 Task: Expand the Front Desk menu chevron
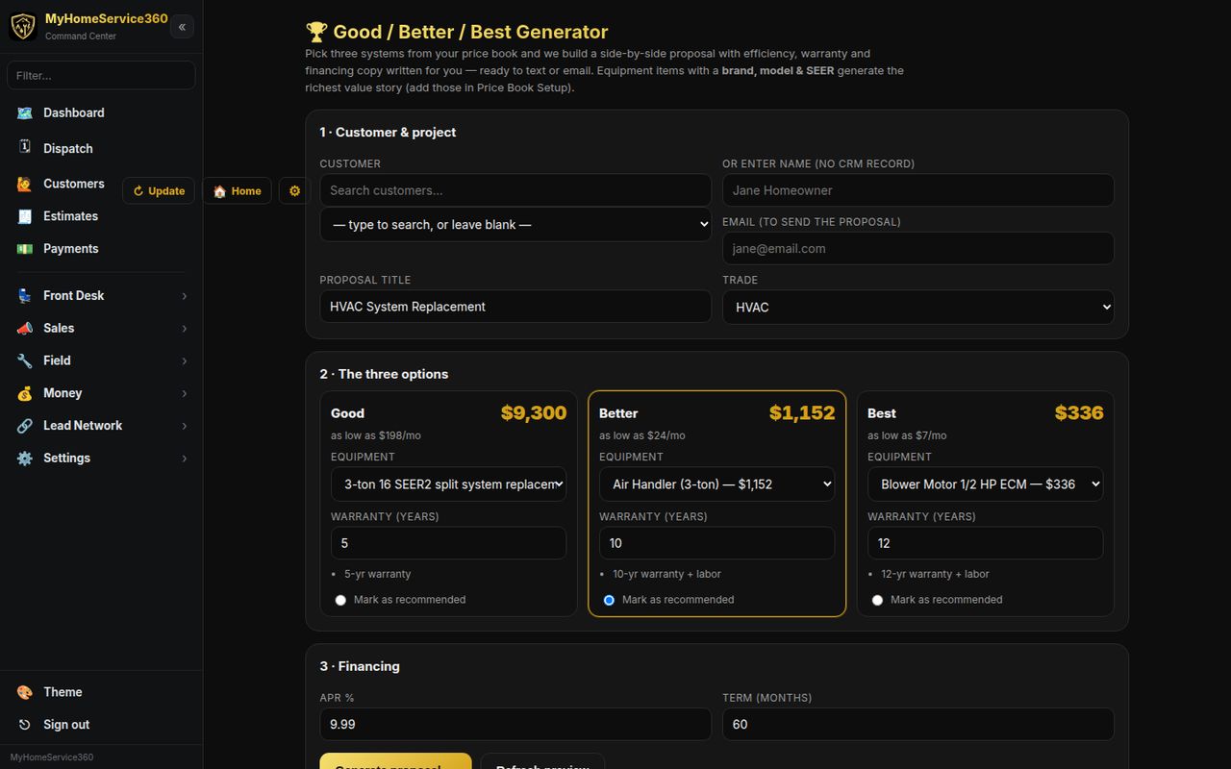185,296
